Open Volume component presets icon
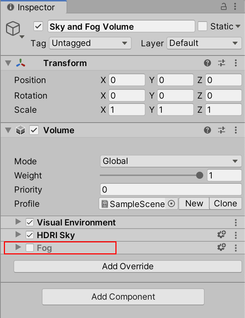The image size is (245, 318). [222, 130]
